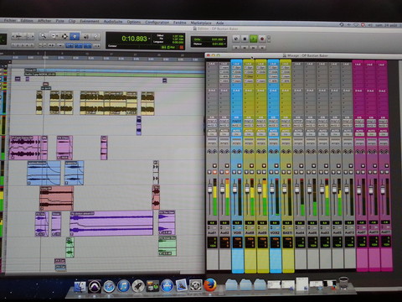Click the Aud3 volume value display
This screenshot has height=302, width=402.
pyautogui.click(x=324, y=222)
